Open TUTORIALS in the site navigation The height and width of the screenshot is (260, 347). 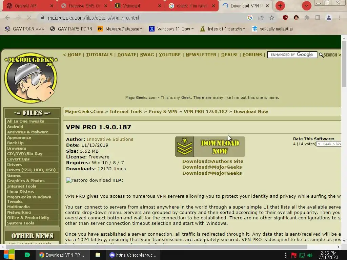click(x=99, y=55)
